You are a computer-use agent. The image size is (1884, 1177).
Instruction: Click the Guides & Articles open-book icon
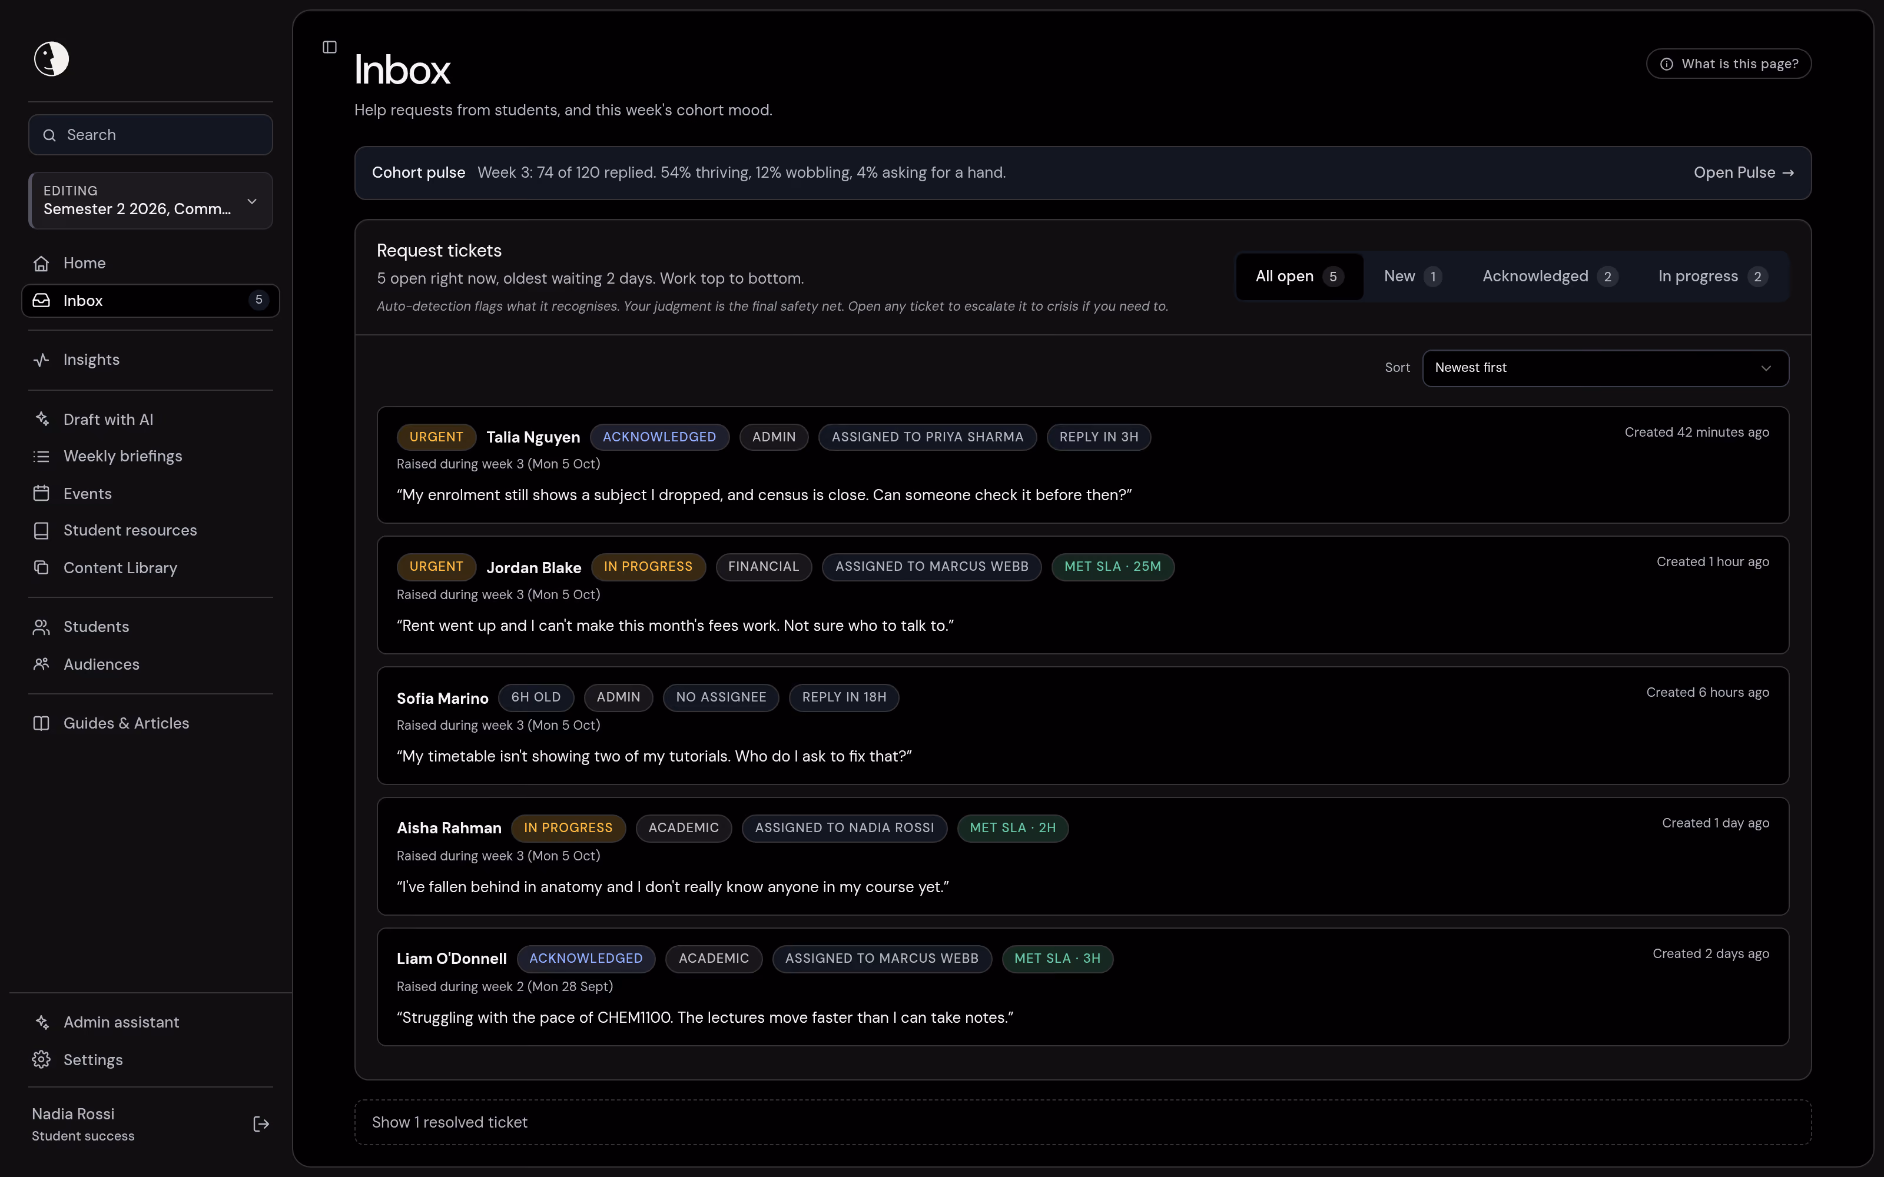point(41,723)
